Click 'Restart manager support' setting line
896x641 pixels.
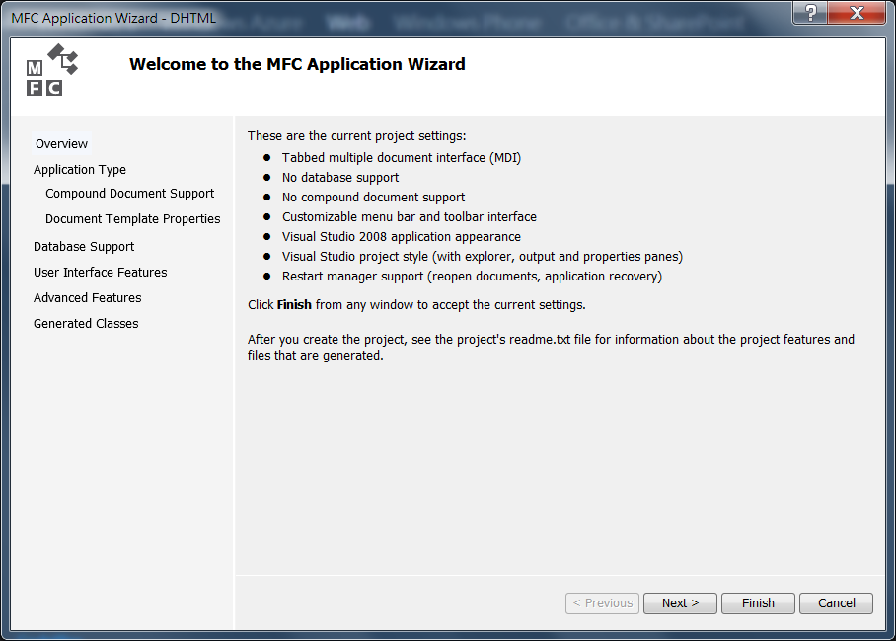pos(472,277)
